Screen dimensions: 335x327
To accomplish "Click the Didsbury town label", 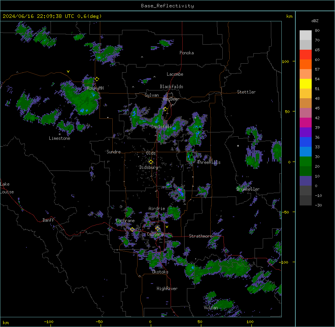I will tap(149, 167).
